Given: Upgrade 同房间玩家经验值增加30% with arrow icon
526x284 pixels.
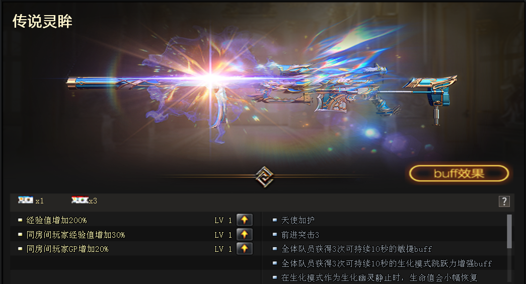Looking at the screenshot, I should [x=245, y=234].
